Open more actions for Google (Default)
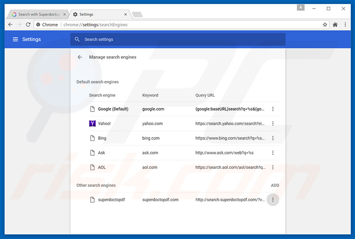The width and height of the screenshot is (355, 239). click(273, 109)
